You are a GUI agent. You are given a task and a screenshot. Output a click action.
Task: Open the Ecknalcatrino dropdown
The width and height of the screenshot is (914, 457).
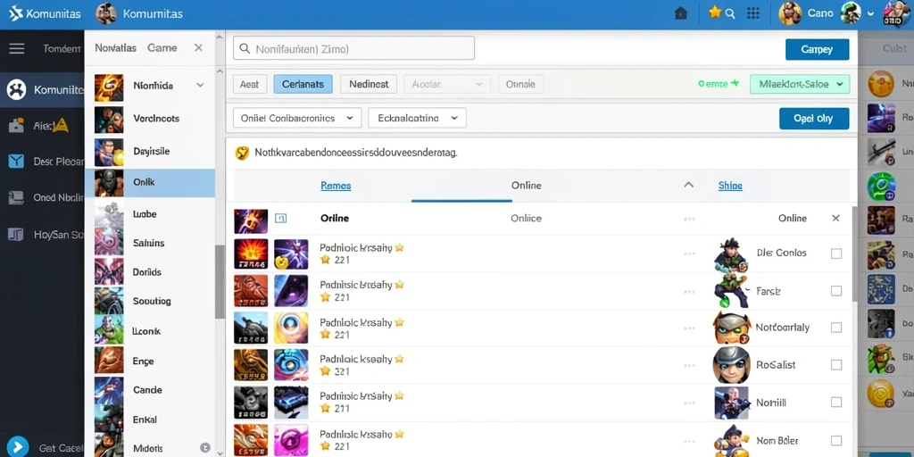pyautogui.click(x=418, y=118)
